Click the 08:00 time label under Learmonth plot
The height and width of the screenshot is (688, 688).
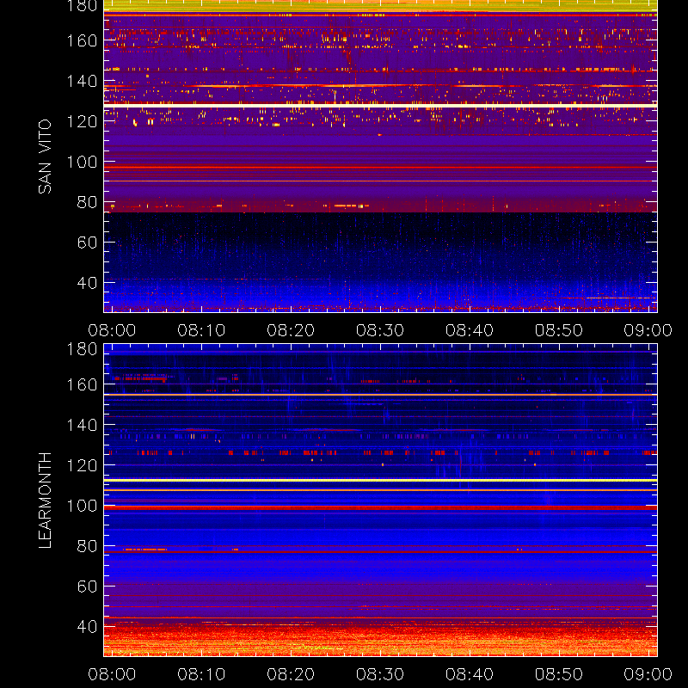[112, 674]
